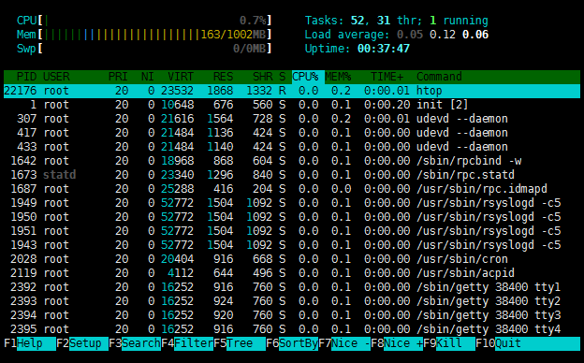Click the F1 Help function key label

[30, 343]
